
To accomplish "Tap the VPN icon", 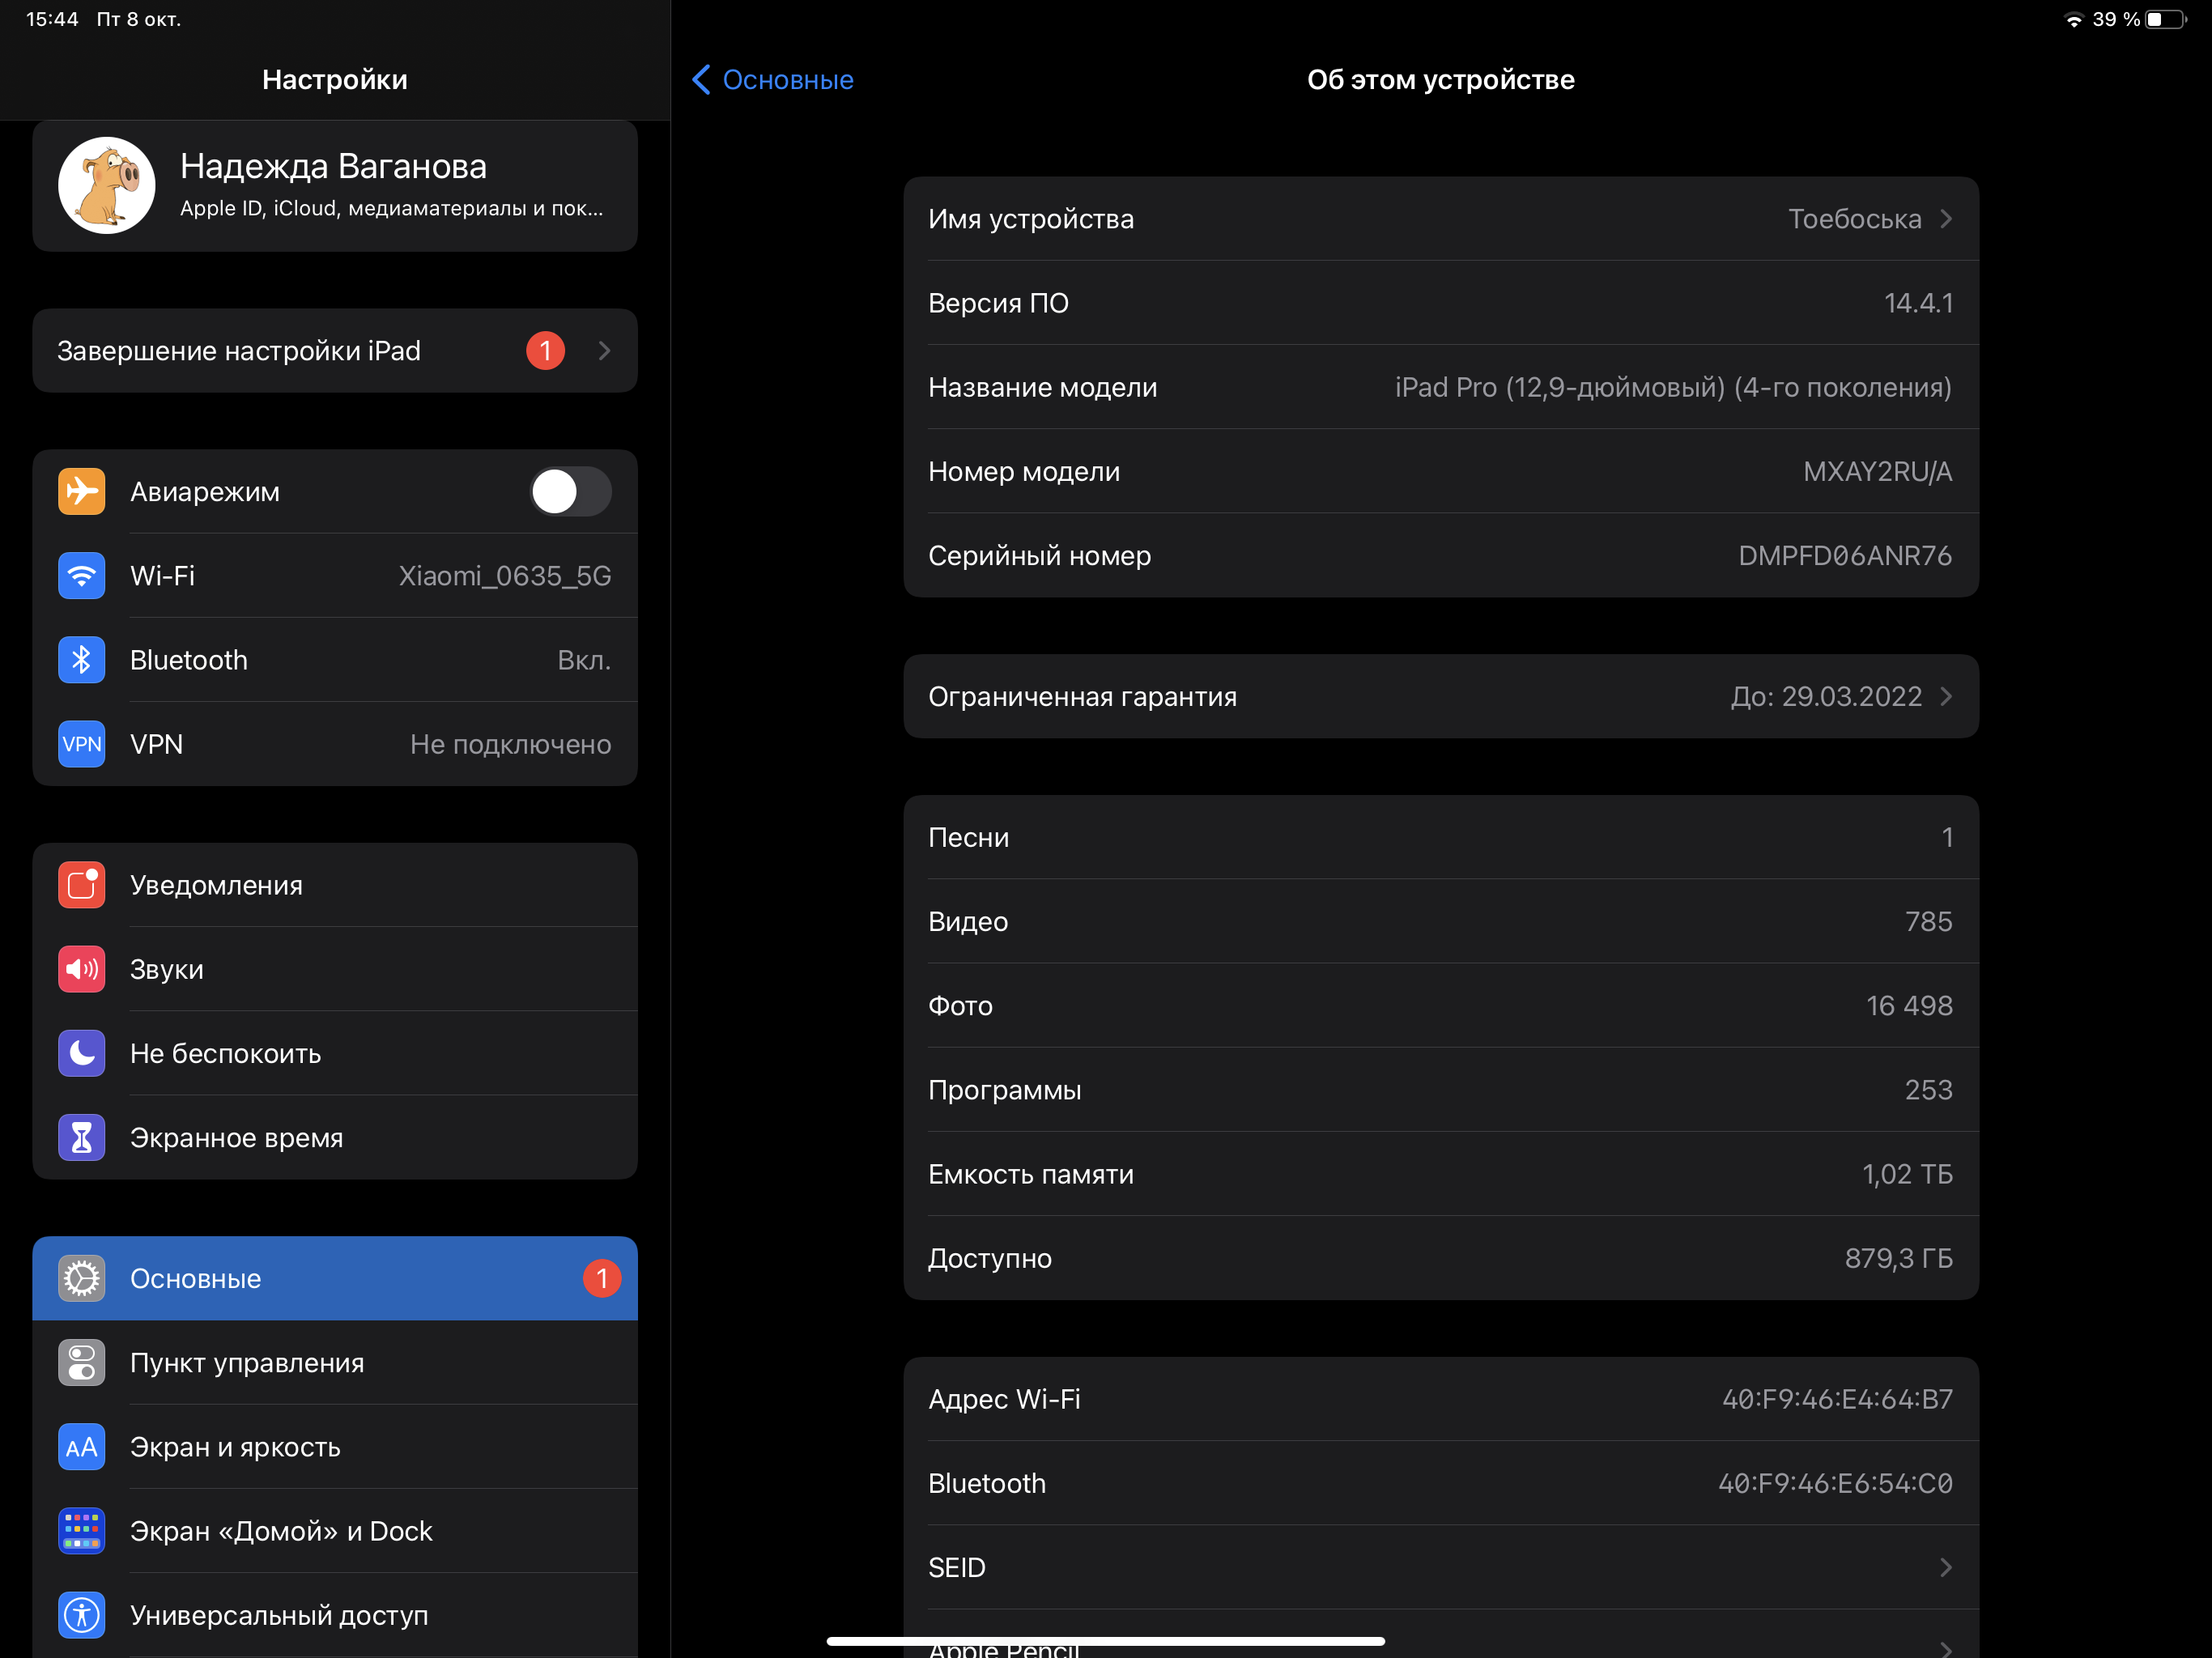I will coord(81,744).
